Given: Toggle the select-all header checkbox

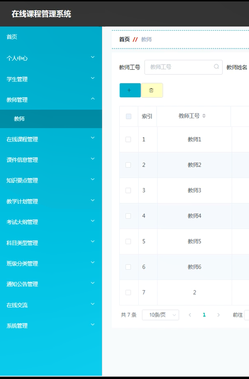Looking at the screenshot, I should click(x=129, y=116).
